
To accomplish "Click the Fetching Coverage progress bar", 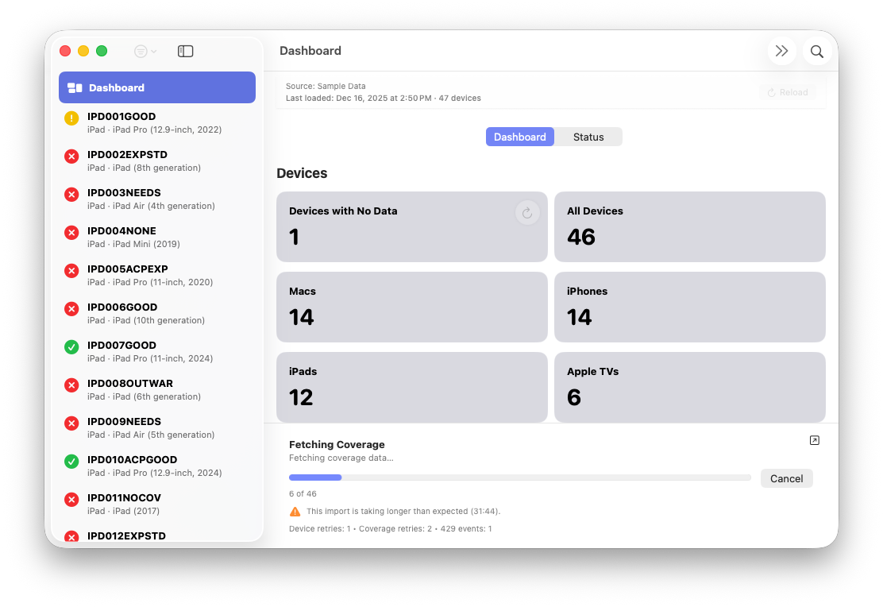I will (x=519, y=477).
